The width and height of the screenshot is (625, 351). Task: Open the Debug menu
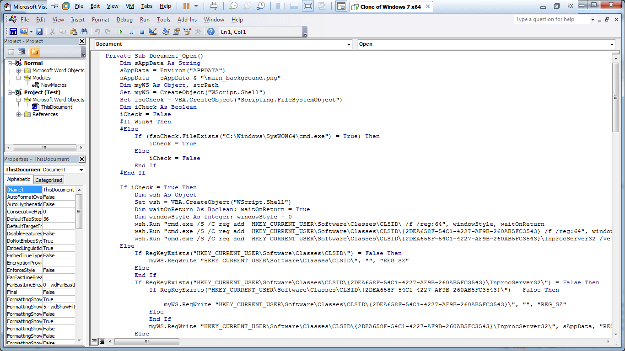(x=124, y=20)
